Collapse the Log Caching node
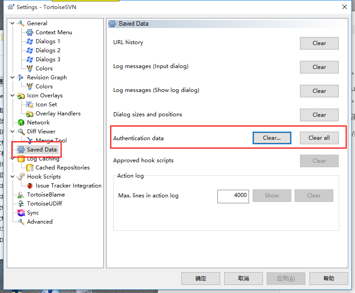Viewport: 355px width, 293px height. (x=13, y=159)
